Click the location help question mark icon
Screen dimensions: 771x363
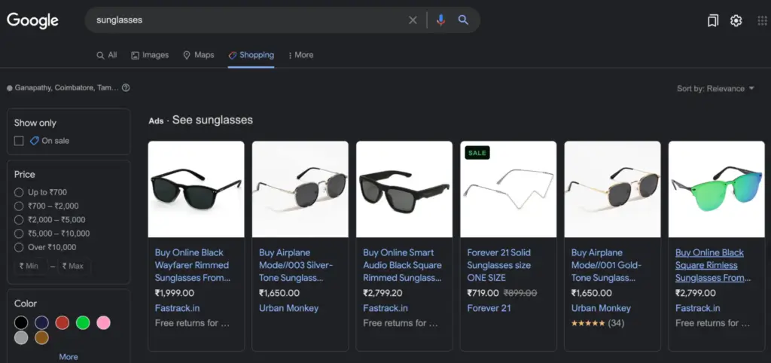click(x=126, y=88)
